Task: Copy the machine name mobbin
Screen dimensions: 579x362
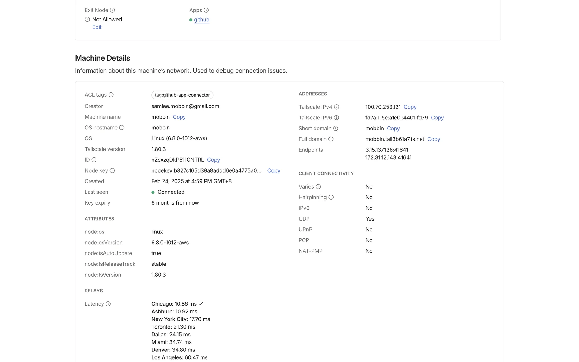Action: coord(179,117)
